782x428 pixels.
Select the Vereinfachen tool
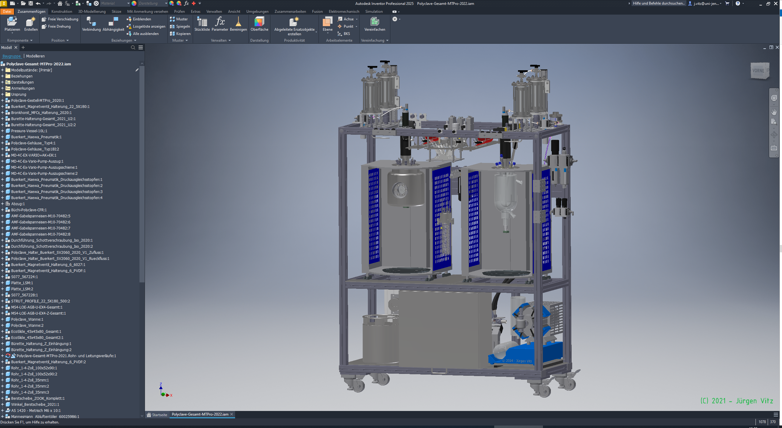click(x=374, y=22)
